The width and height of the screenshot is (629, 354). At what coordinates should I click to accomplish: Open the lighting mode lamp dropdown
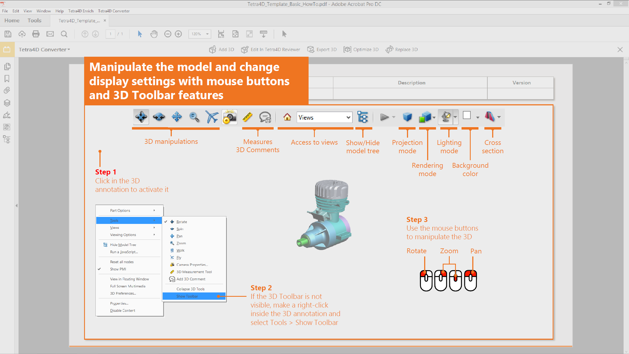tap(455, 117)
